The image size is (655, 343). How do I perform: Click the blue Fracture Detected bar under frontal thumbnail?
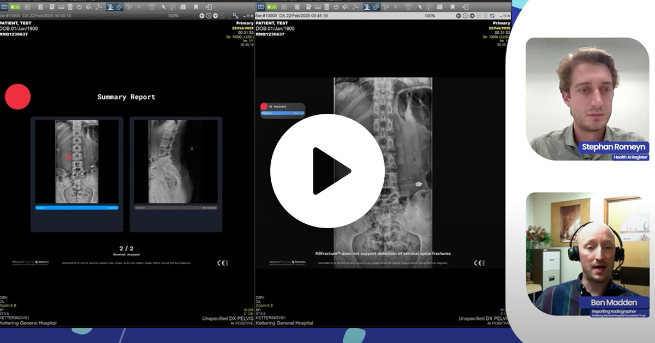click(77, 208)
